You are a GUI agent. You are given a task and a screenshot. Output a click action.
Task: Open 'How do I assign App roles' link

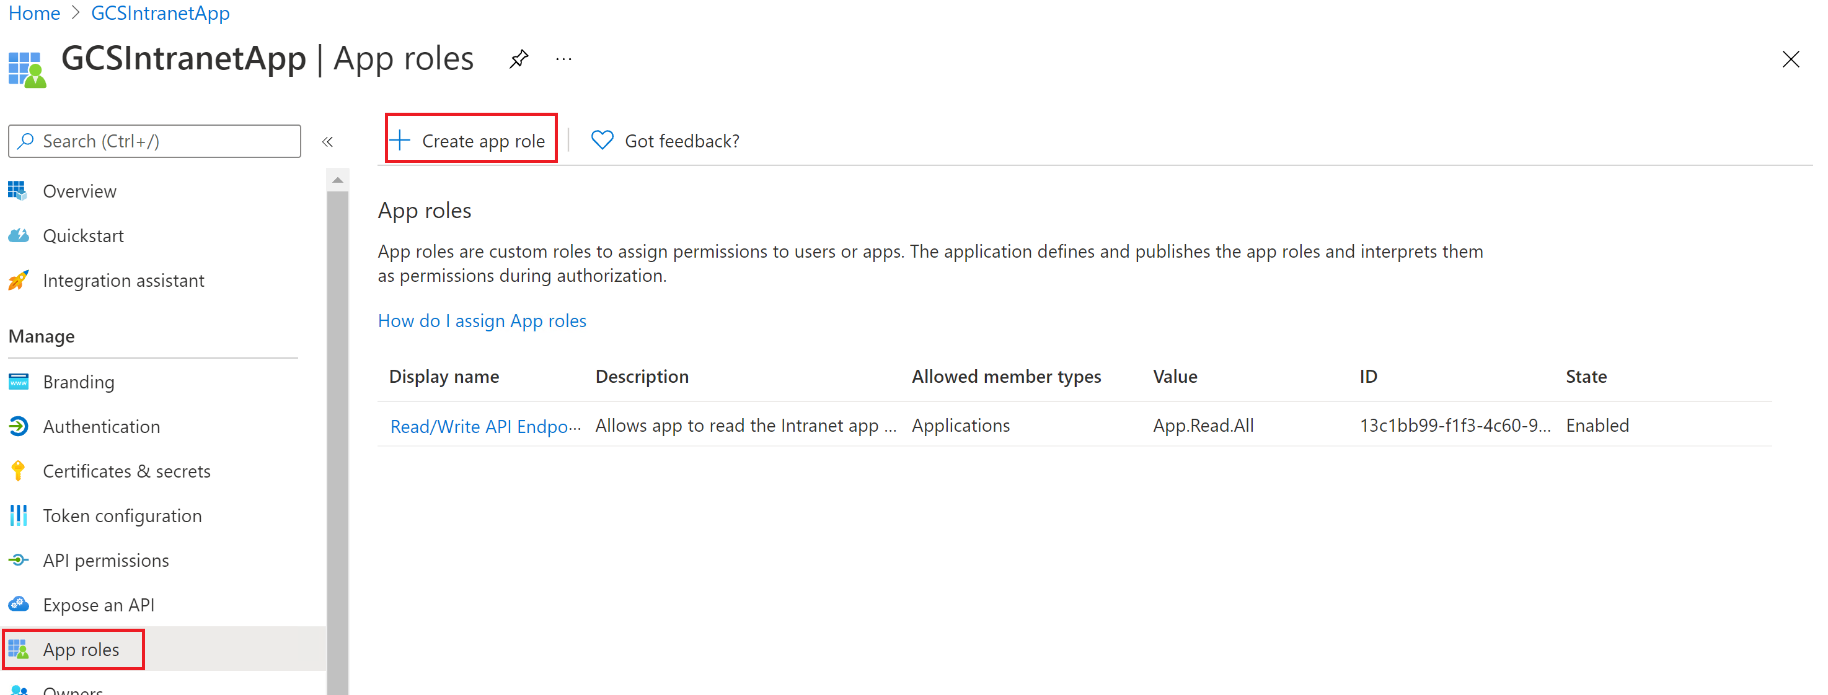tap(482, 321)
